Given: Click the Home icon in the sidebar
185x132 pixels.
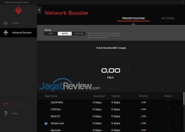Looking at the screenshot, I should (x=6, y=23).
